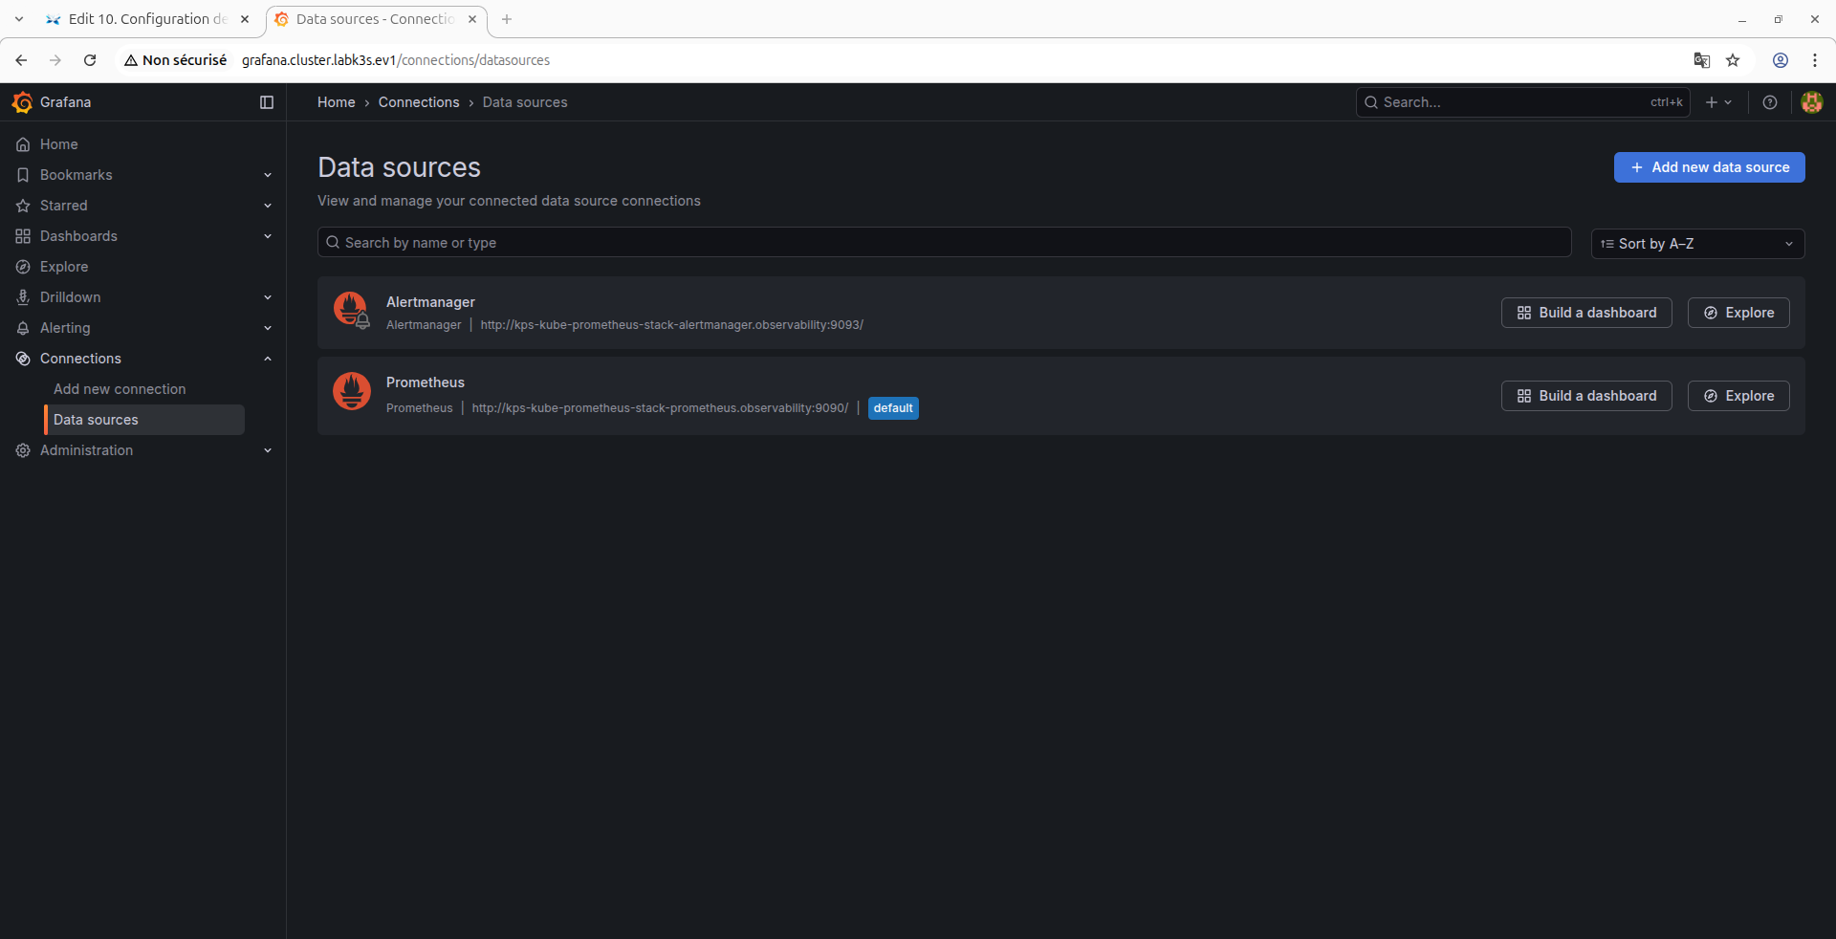This screenshot has height=939, width=1836.
Task: Select Data sources sidebar item
Action: (144, 420)
